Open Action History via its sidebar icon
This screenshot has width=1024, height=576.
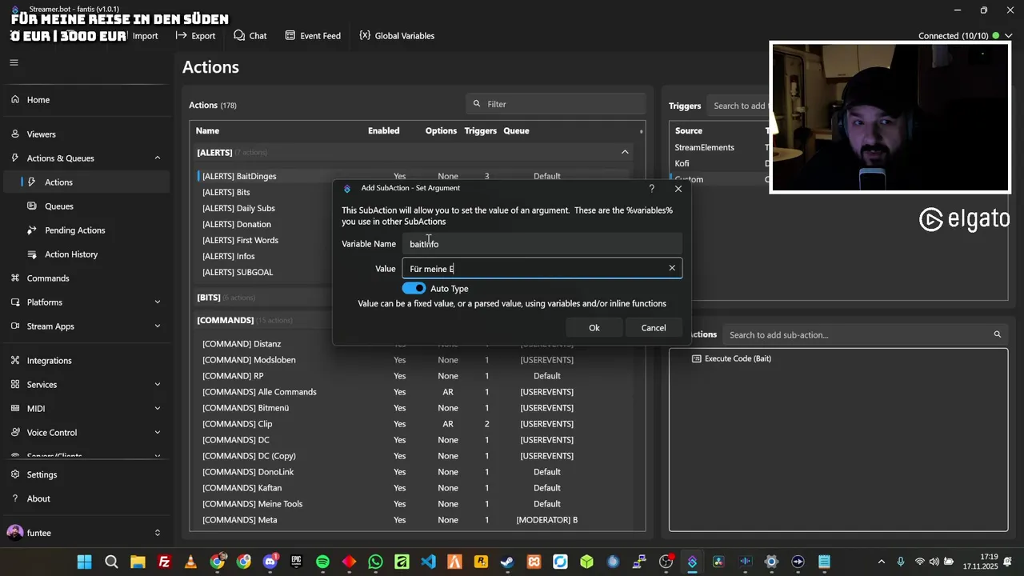[32, 254]
